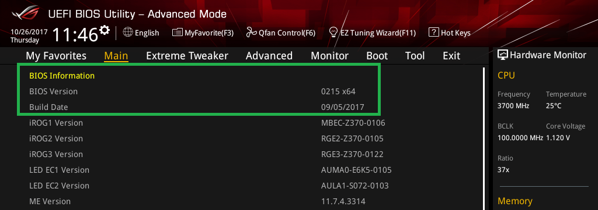Switch to the Tool tab
This screenshot has height=210, width=598.
click(x=415, y=56)
